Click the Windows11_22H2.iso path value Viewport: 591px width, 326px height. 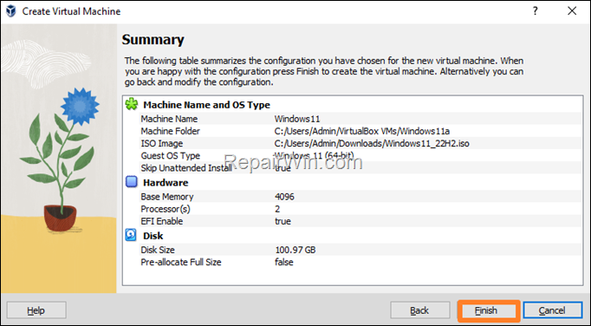372,143
